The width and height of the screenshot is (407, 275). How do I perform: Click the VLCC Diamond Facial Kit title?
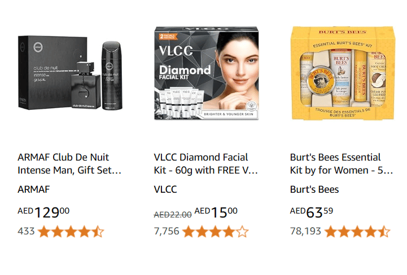coord(206,163)
